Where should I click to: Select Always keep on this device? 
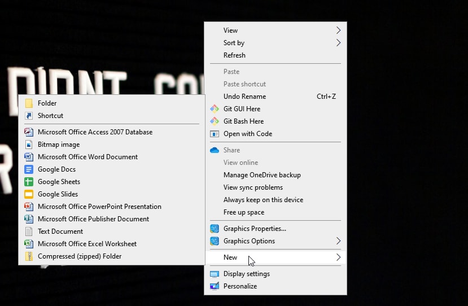pos(263,200)
